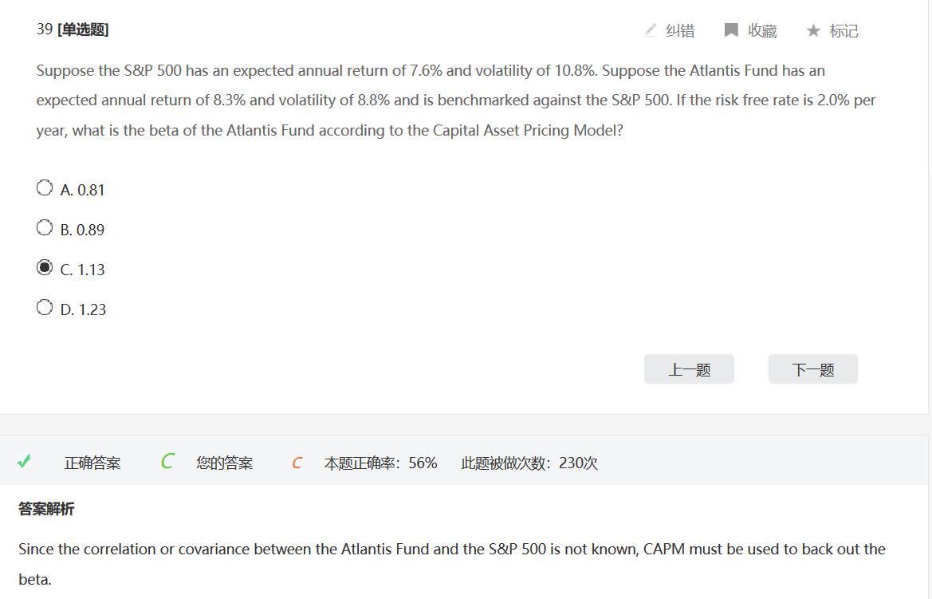
Task: Select radio option A. 0.81
Action: click(x=45, y=188)
